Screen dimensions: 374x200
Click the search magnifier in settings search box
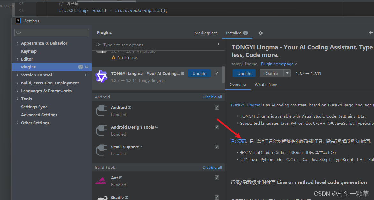[x=18, y=32]
